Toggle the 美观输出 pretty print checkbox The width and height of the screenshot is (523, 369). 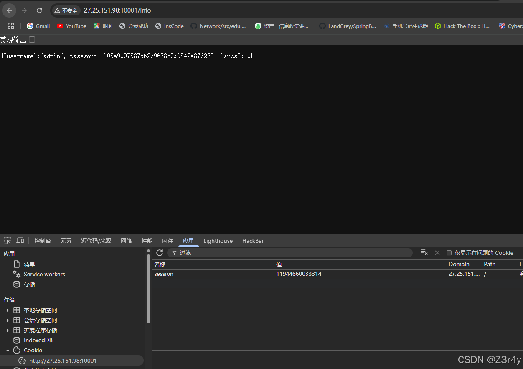pyautogui.click(x=32, y=40)
